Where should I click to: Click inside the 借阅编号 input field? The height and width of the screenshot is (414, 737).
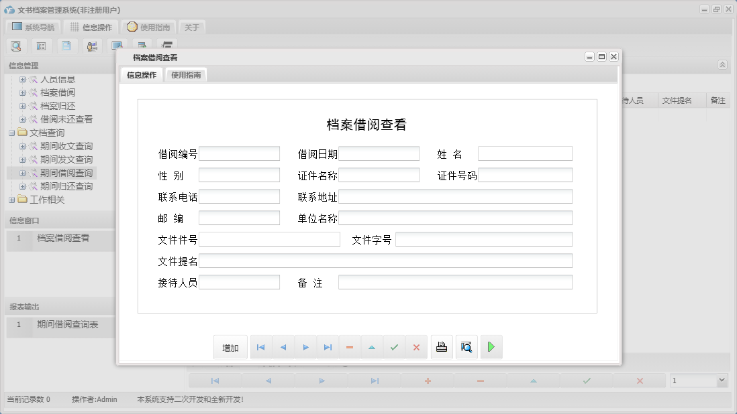240,153
